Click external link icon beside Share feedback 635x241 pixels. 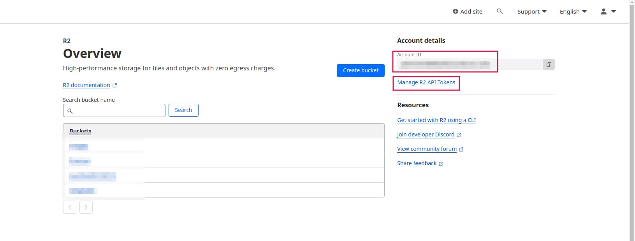coord(441,164)
